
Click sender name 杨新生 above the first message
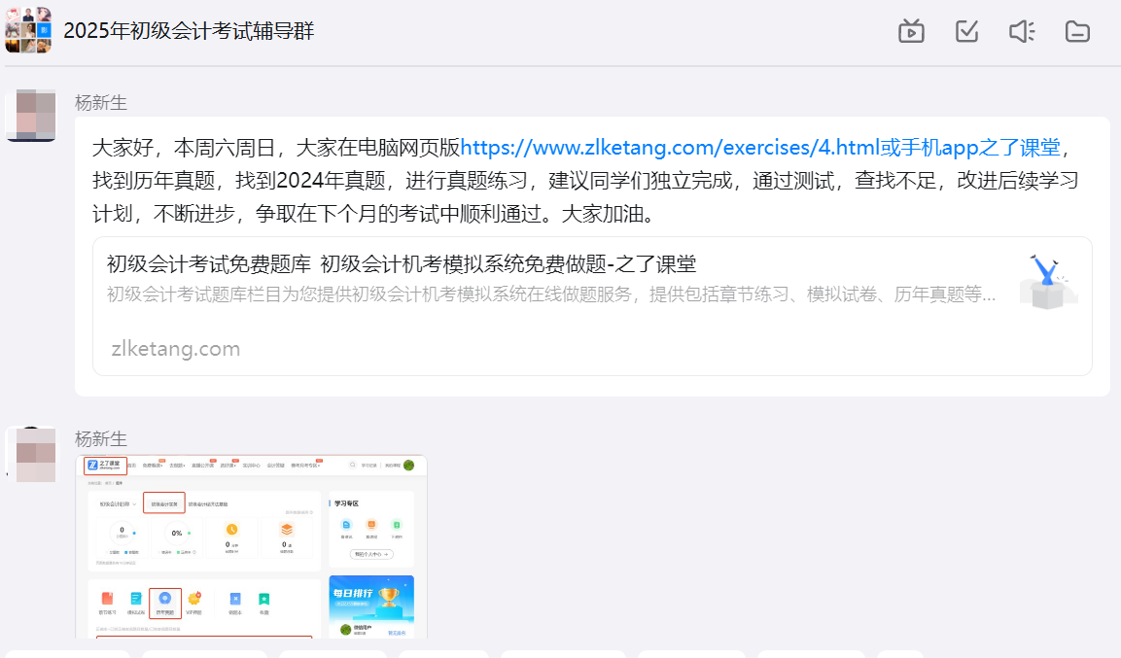click(x=101, y=103)
